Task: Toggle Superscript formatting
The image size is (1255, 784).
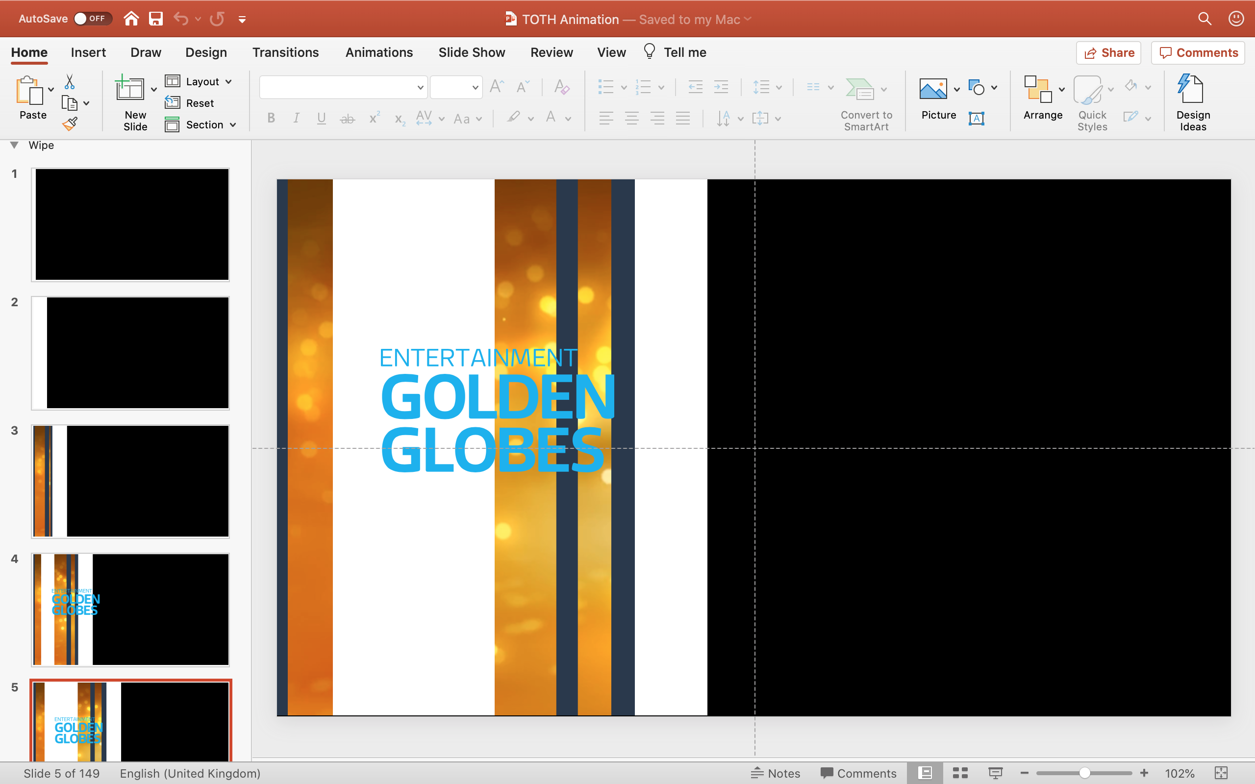Action: point(375,118)
